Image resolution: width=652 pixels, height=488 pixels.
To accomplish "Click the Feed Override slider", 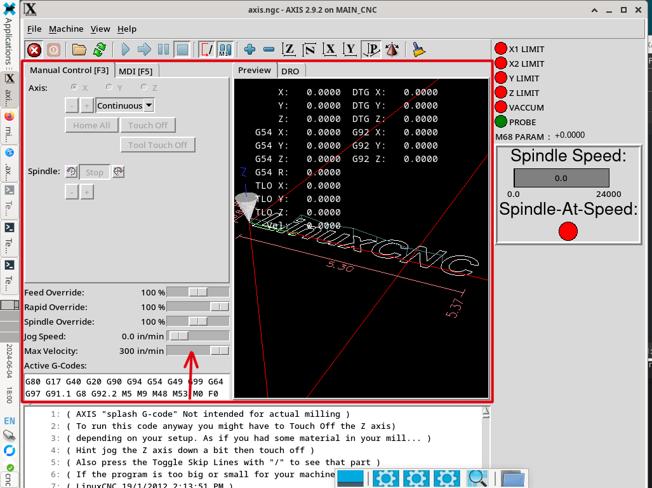I will tap(198, 292).
